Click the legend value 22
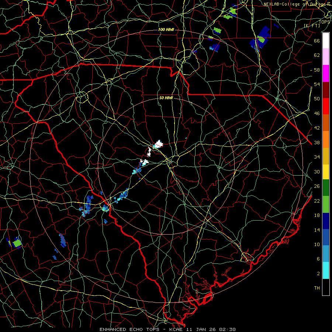This screenshot has height=332, width=332. pyautogui.click(x=317, y=201)
